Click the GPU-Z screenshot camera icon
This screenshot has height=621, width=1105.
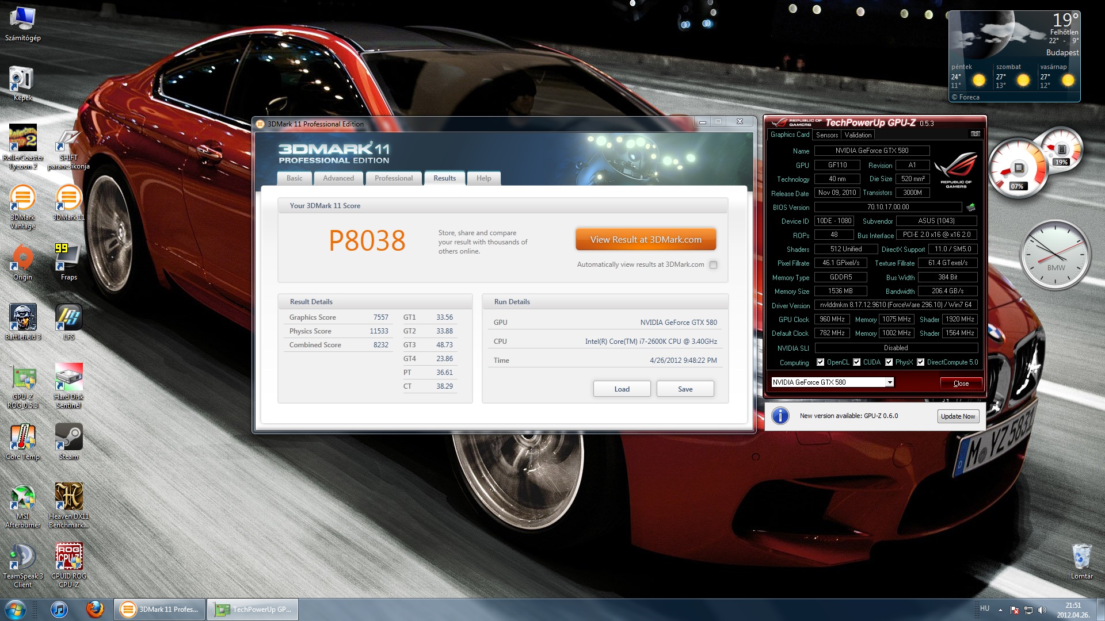pyautogui.click(x=975, y=134)
